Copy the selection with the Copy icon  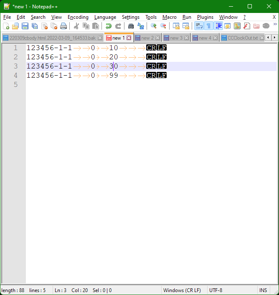tap(86, 26)
